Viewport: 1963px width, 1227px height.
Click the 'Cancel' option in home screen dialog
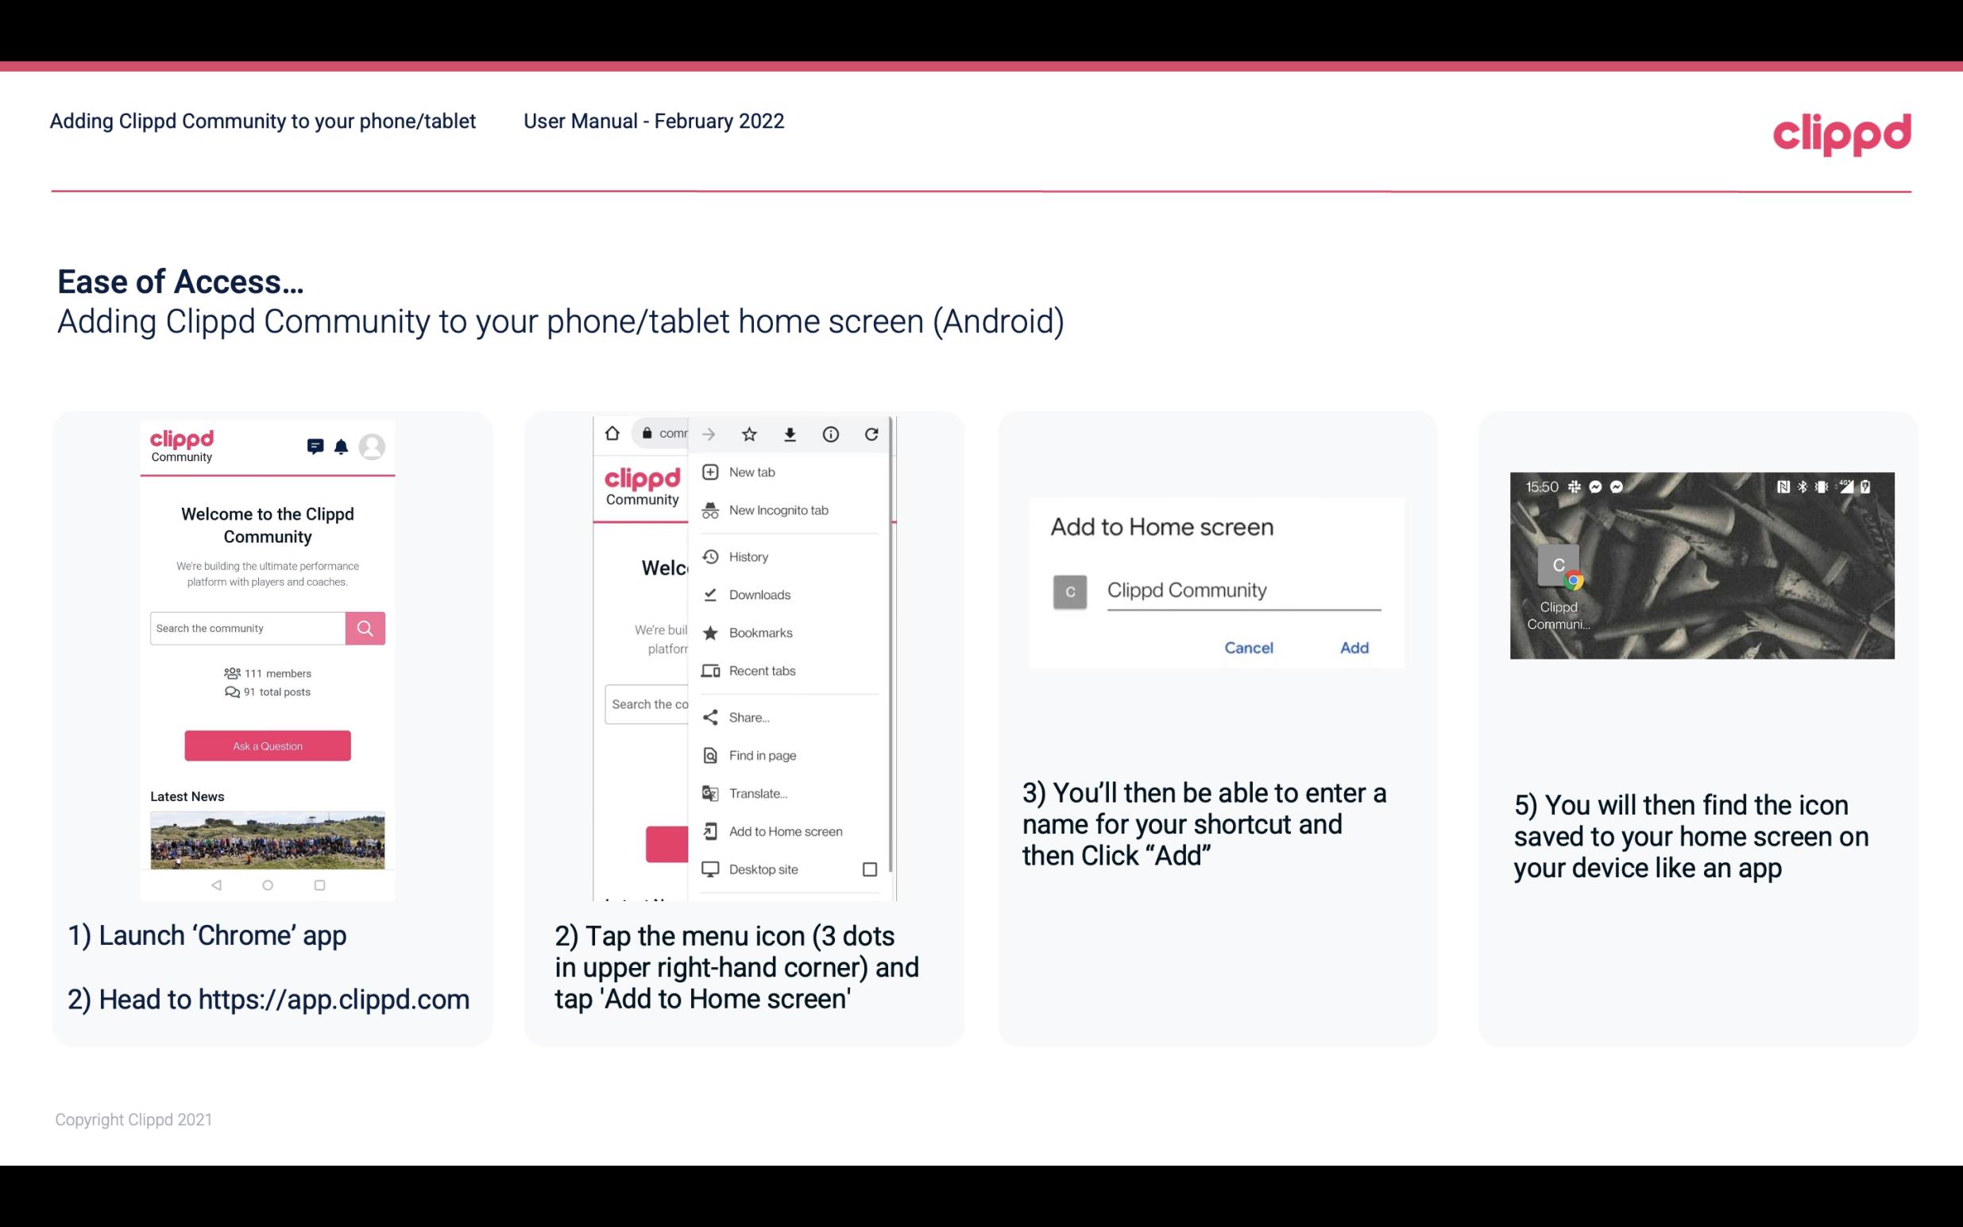click(x=1250, y=646)
